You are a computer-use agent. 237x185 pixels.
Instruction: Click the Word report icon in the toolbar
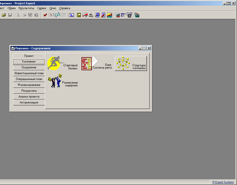[30, 15]
